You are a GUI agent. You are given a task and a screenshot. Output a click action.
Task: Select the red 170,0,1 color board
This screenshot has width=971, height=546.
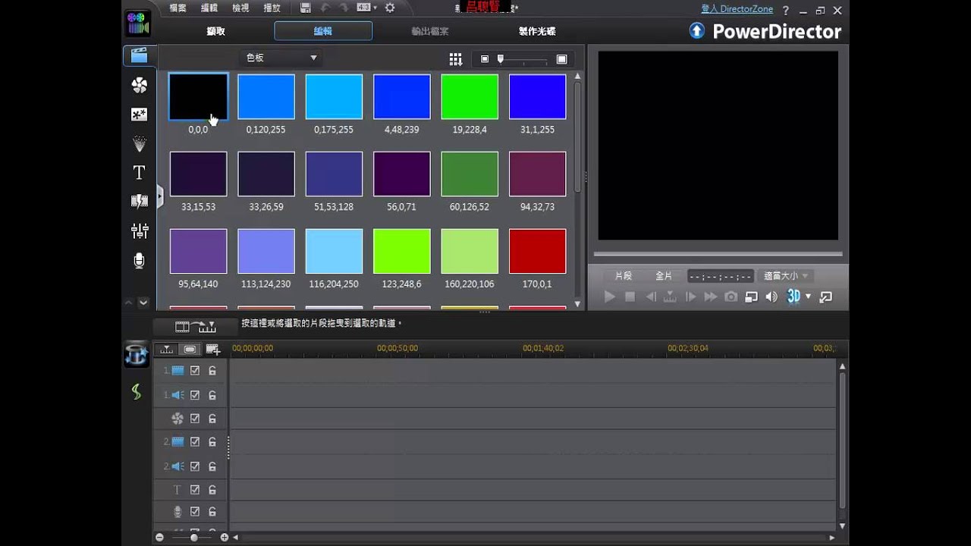tap(537, 251)
